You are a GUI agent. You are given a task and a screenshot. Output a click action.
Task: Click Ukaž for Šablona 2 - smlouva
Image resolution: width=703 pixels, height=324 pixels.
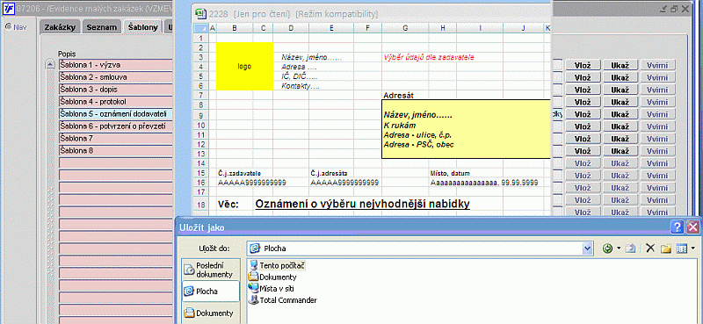[x=620, y=77]
